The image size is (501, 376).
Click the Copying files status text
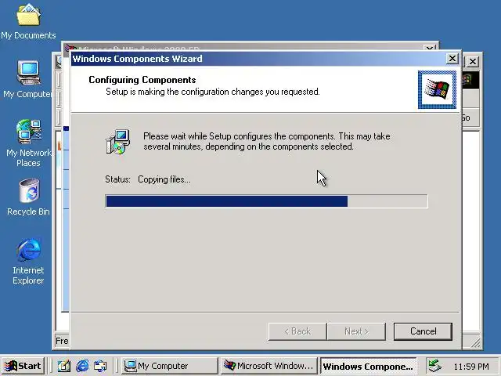point(164,179)
